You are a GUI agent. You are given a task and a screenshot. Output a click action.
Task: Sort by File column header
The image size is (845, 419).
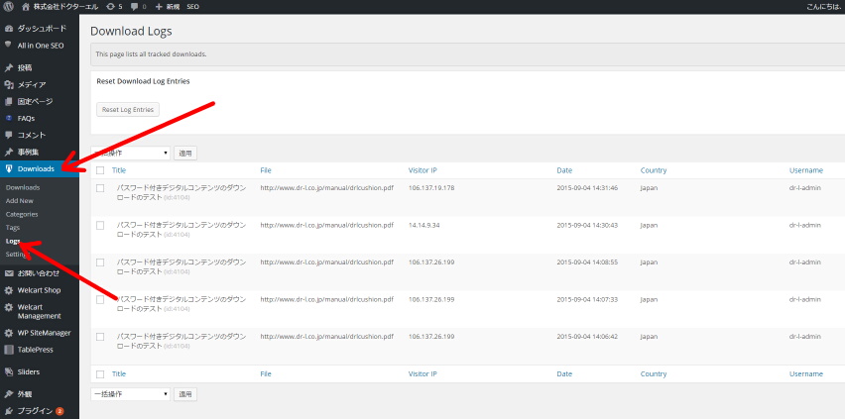click(x=266, y=170)
